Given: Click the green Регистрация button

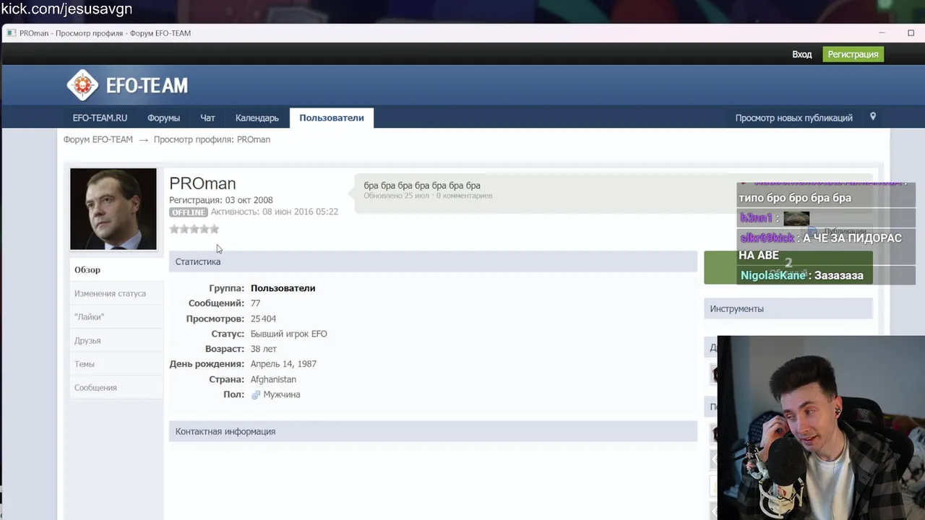Looking at the screenshot, I should pos(853,54).
